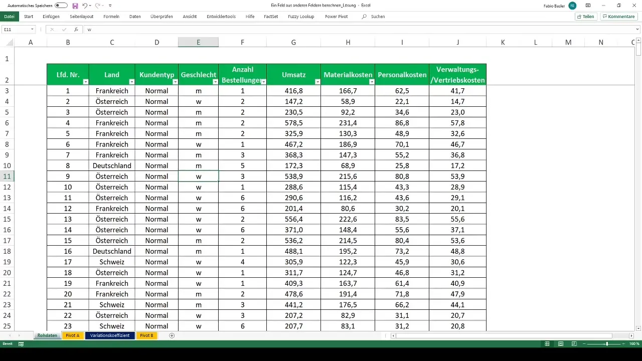Viewport: 642px width, 361px height.
Task: Click the Redo arrow icon
Action: tap(97, 5)
